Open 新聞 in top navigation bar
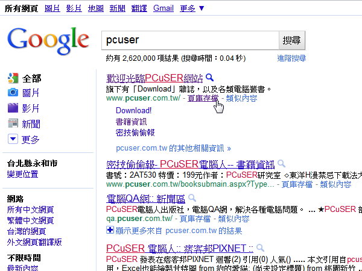Image resolution: width=362 pixels, height=271 pixels. (x=117, y=8)
